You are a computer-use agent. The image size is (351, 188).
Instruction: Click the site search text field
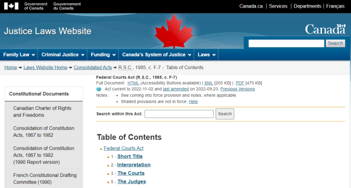click(x=286, y=44)
